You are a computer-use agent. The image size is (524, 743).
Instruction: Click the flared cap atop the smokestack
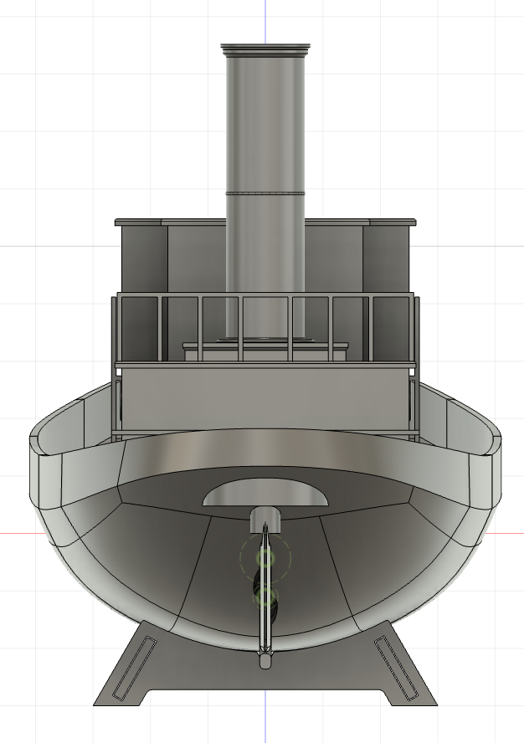pyautogui.click(x=265, y=49)
